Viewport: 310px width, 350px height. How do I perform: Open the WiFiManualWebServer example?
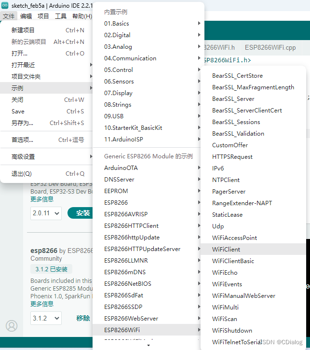[x=253, y=296]
